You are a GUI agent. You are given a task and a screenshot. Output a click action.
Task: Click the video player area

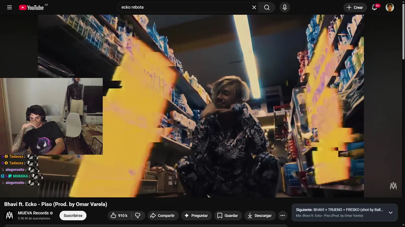[x=201, y=106]
